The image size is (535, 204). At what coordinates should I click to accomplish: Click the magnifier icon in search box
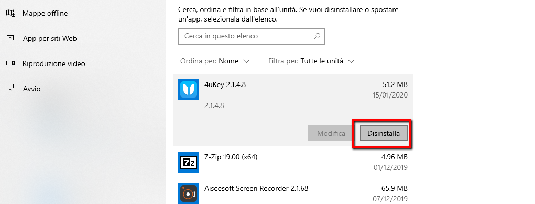tap(317, 36)
